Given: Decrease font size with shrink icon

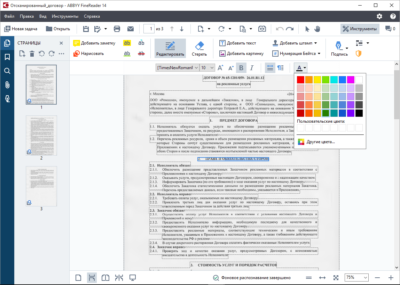Looking at the screenshot, I should coord(231,68).
